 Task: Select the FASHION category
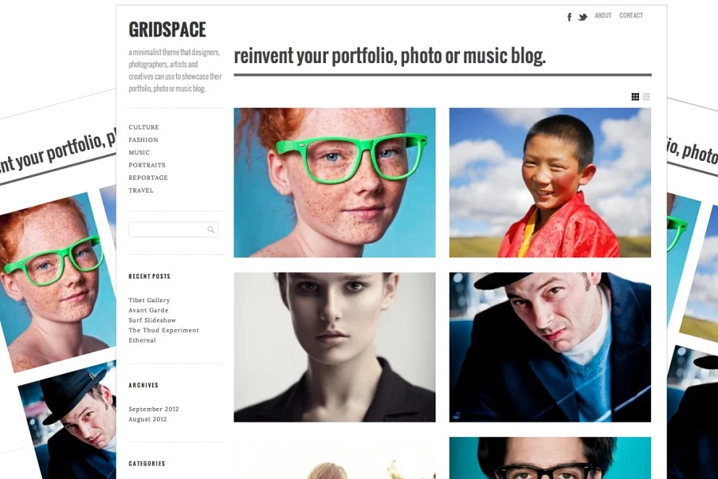pos(144,140)
